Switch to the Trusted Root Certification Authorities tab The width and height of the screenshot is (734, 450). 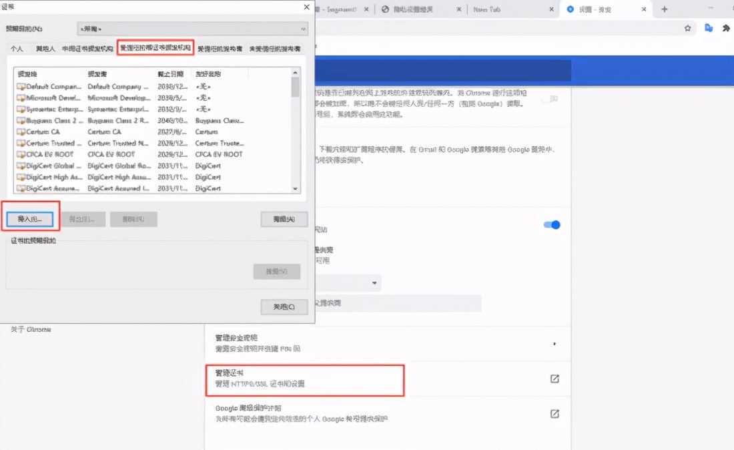[x=155, y=48]
